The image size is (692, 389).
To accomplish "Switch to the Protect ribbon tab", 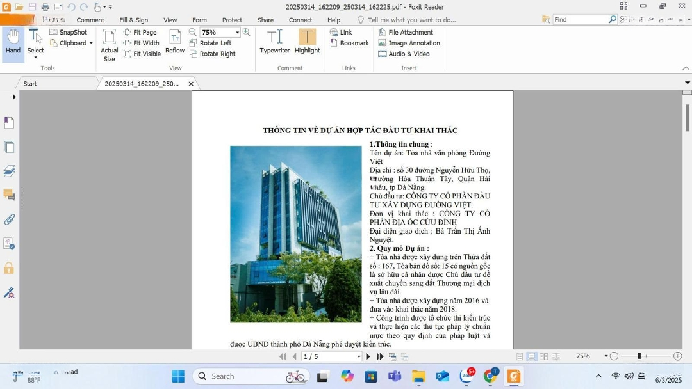I will tap(232, 20).
